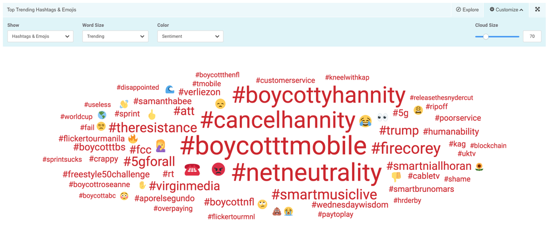Click the thumbs down emoji
Screen dimensions: 548x234
pyautogui.click(x=396, y=176)
